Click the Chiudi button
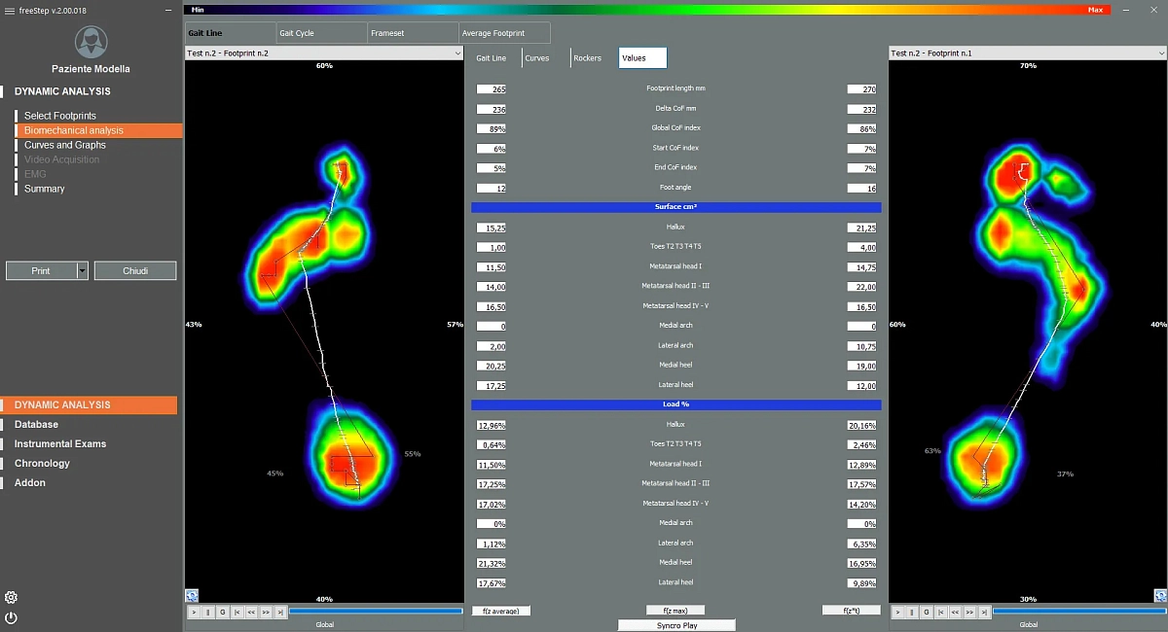Screen dimensions: 1168x632 click(x=135, y=271)
